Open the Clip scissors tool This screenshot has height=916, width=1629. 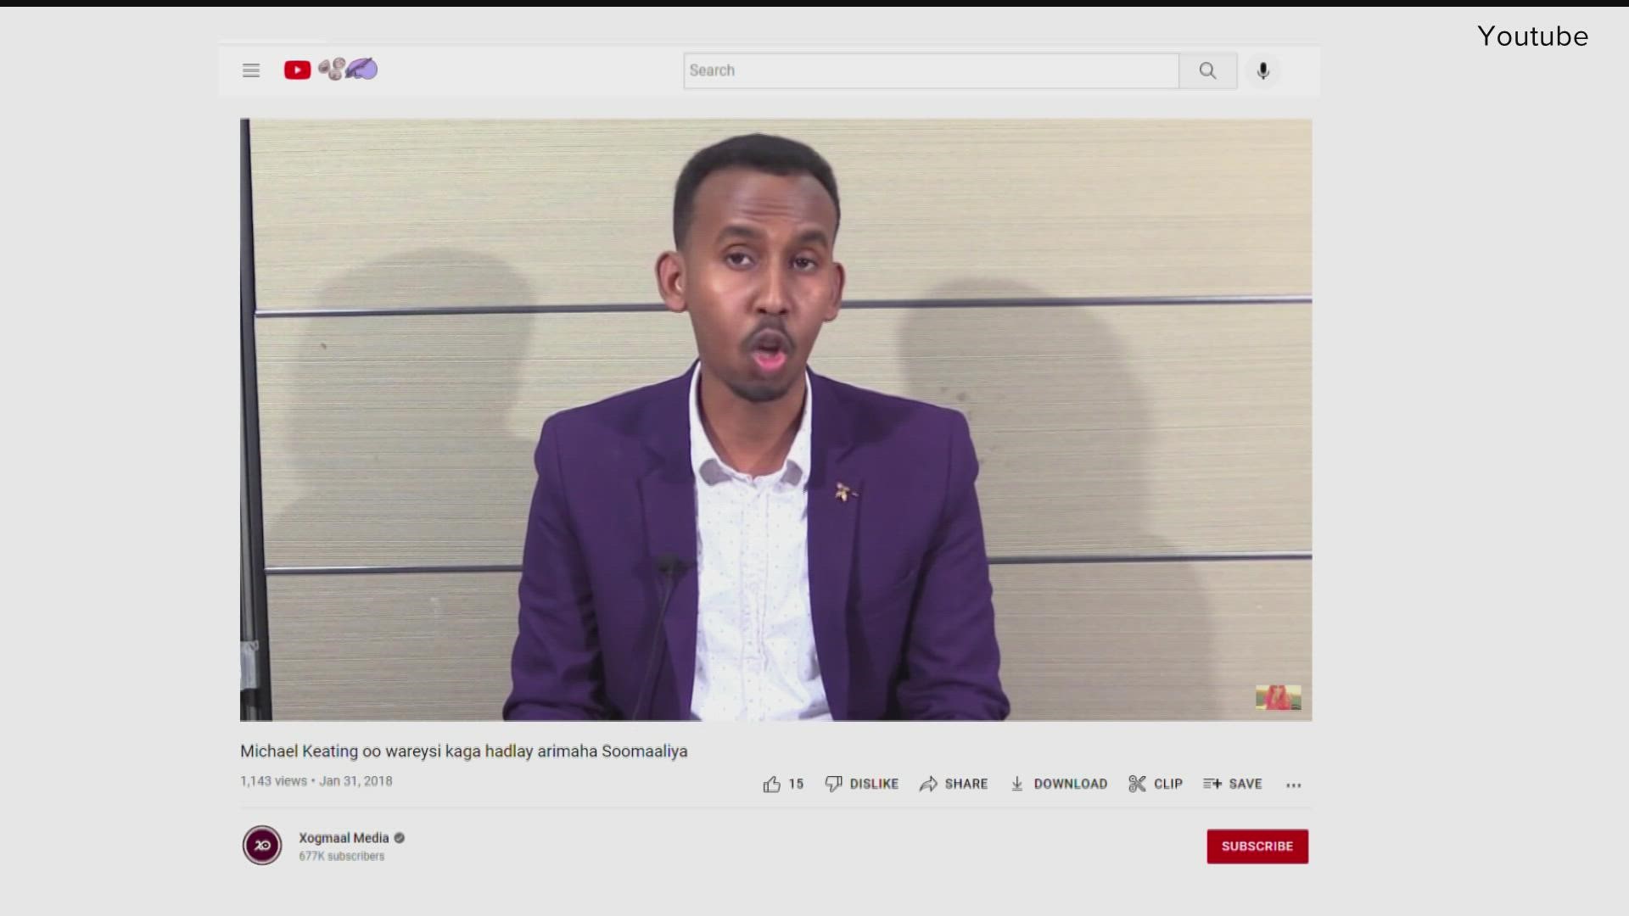1138,784
